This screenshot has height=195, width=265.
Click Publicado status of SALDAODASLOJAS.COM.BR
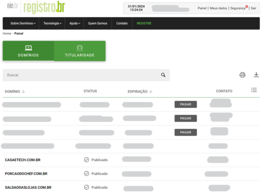(99, 187)
